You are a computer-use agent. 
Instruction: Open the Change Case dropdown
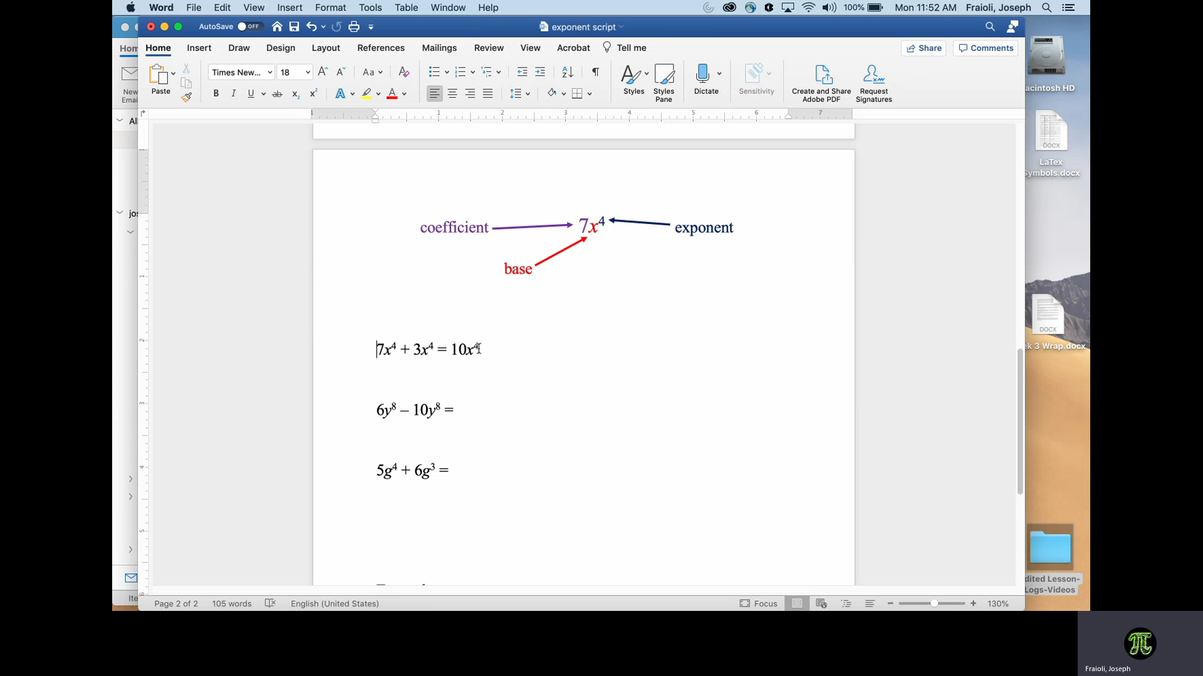point(372,73)
